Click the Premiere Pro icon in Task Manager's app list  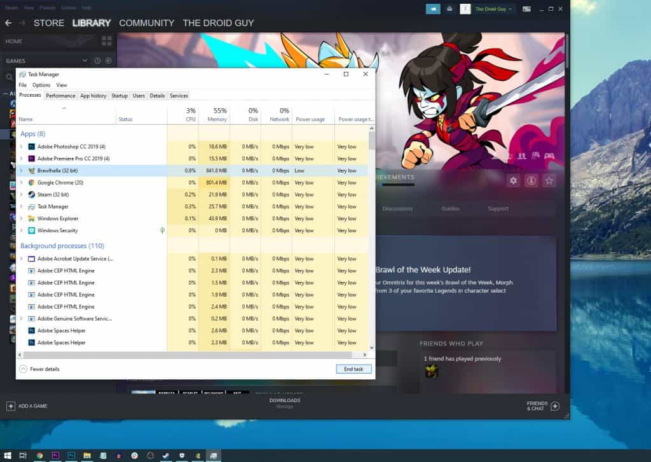(32, 158)
